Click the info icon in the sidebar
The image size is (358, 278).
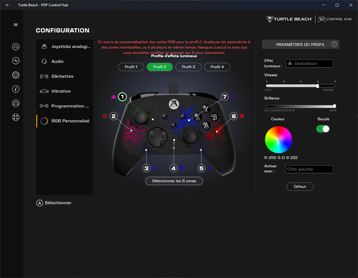pyautogui.click(x=15, y=89)
